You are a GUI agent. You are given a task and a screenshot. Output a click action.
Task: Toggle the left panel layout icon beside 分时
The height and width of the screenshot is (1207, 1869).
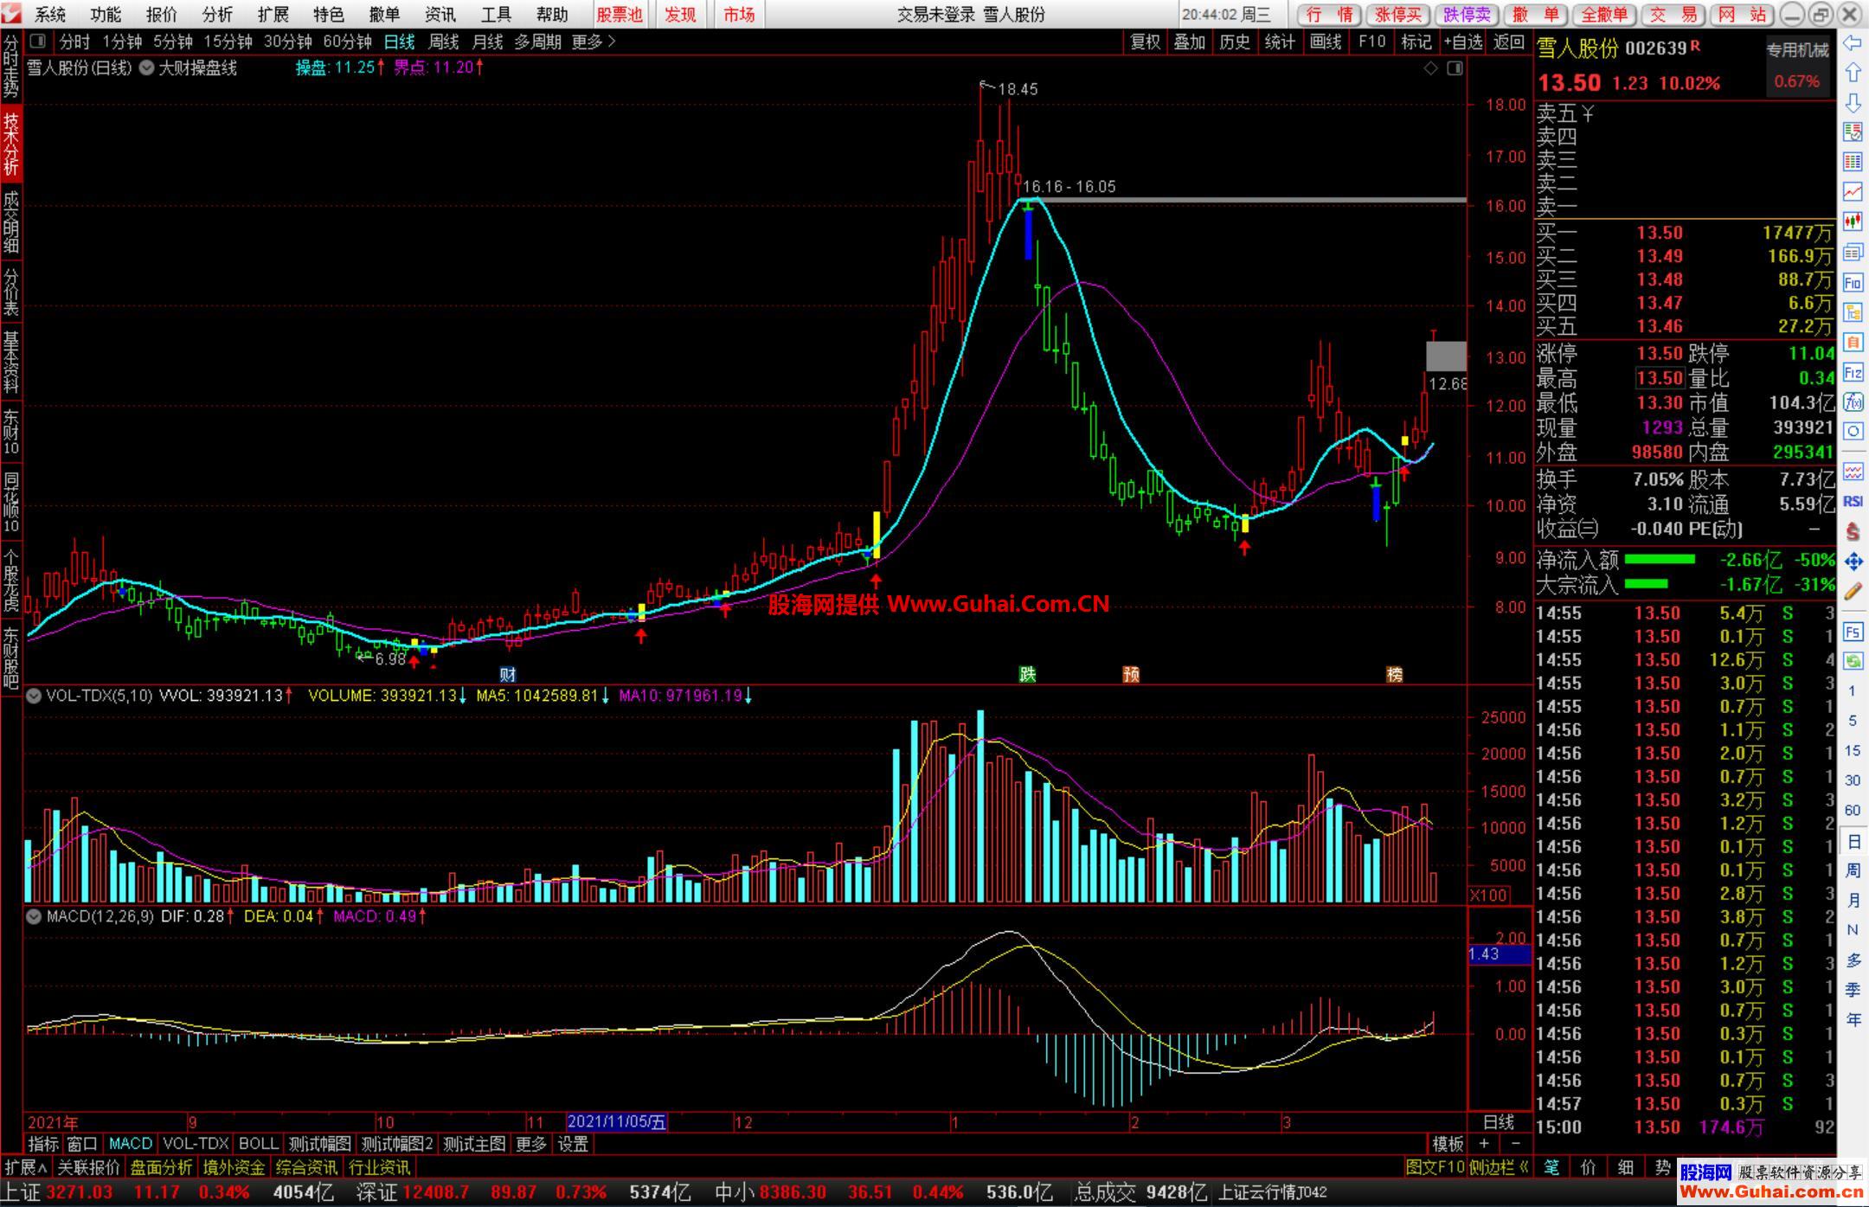point(37,41)
